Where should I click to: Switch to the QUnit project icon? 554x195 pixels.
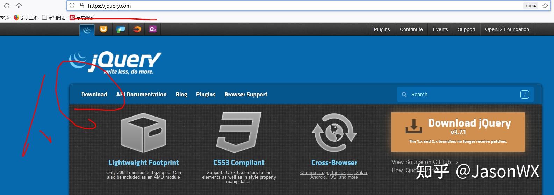[x=153, y=29]
